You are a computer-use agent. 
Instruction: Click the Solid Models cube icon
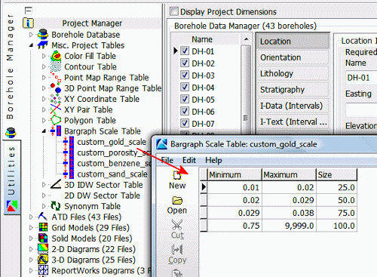[x=43, y=239]
